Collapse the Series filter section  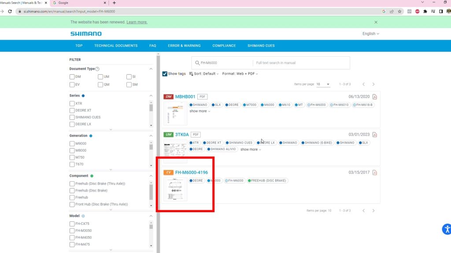151,95
